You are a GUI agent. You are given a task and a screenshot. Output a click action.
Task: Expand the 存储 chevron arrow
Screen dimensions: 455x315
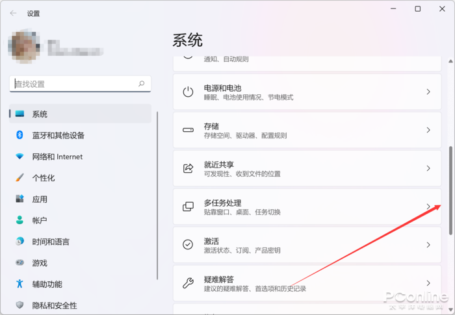(x=428, y=130)
